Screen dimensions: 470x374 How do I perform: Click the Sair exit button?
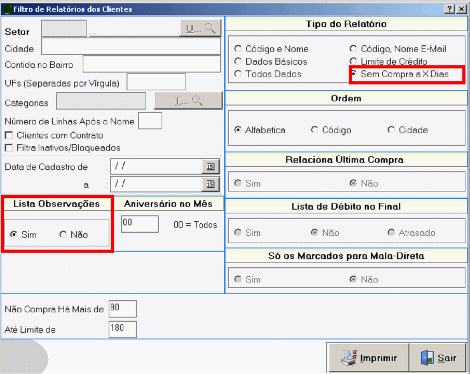[x=438, y=358]
